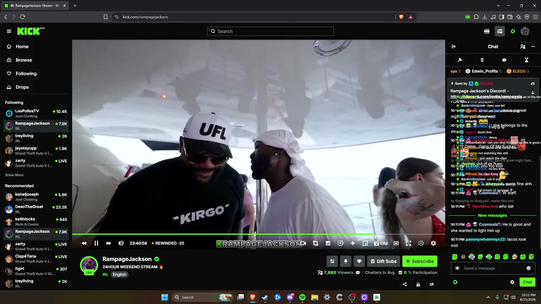Open DeenTheGreat recommended channel
The height and width of the screenshot is (304, 541).
tap(36, 209)
